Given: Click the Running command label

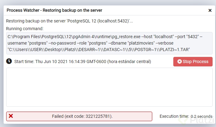Looking at the screenshot, I should click(x=25, y=29).
